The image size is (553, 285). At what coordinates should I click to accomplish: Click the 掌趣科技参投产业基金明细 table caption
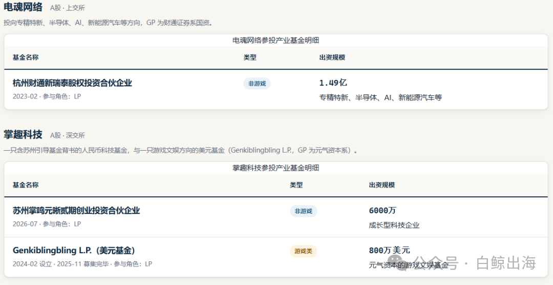276,168
